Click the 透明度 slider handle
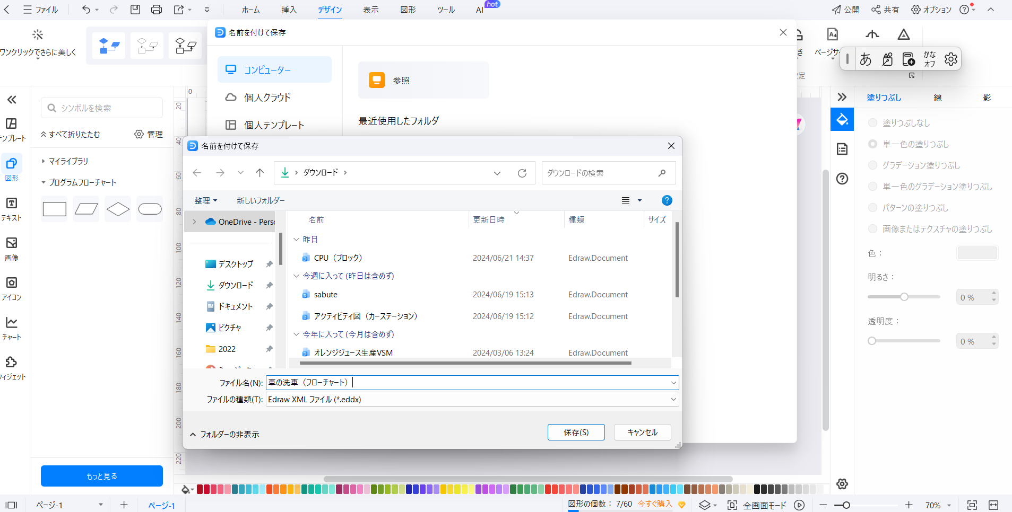Image resolution: width=1012 pixels, height=512 pixels. (x=872, y=341)
